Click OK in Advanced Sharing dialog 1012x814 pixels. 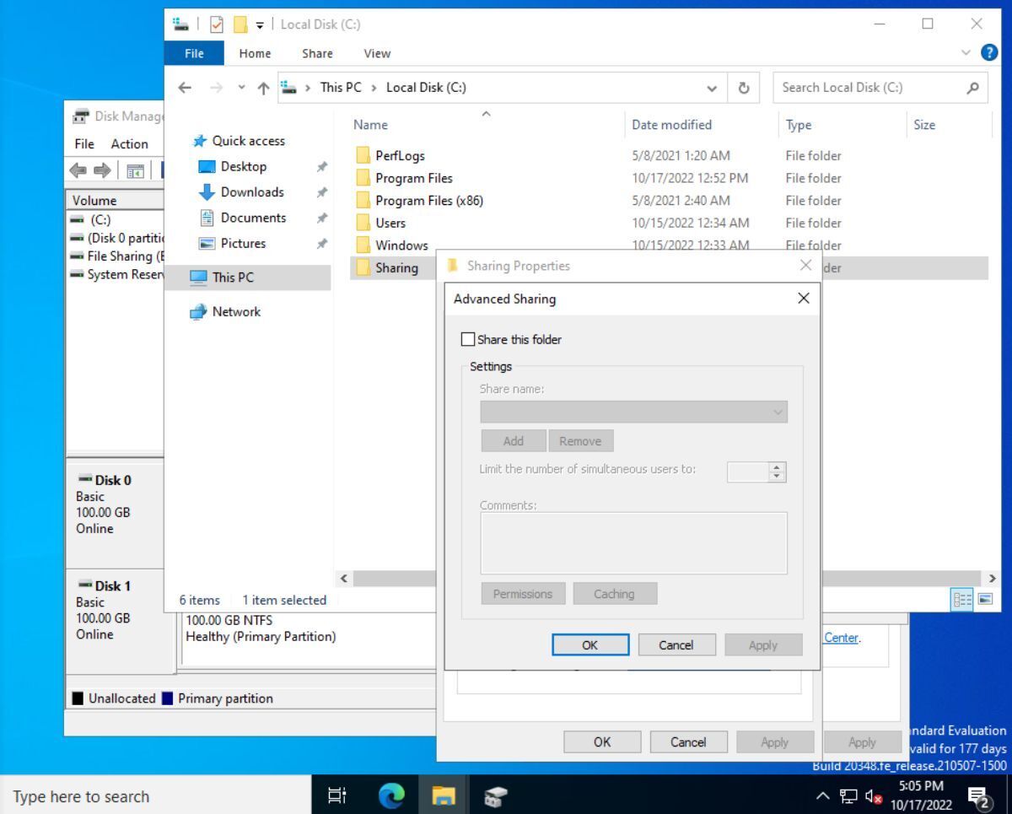(589, 644)
